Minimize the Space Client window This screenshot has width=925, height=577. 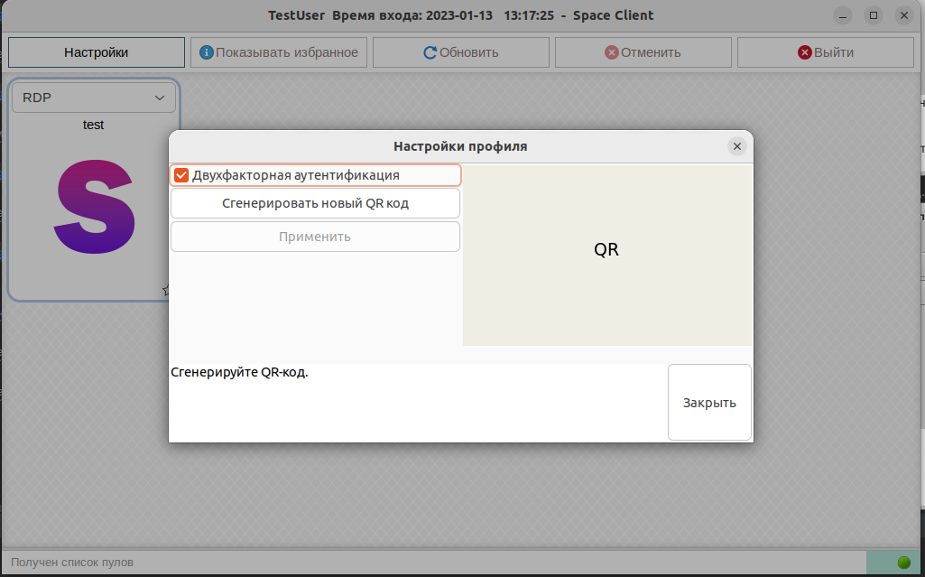[x=842, y=15]
